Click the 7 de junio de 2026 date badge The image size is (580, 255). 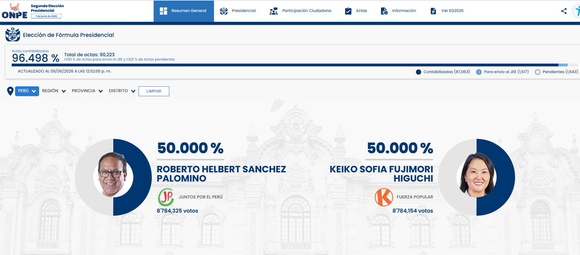point(46,16)
